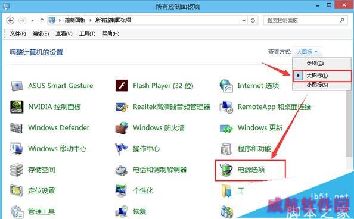Open the 管理工具 link

click(x=42, y=211)
